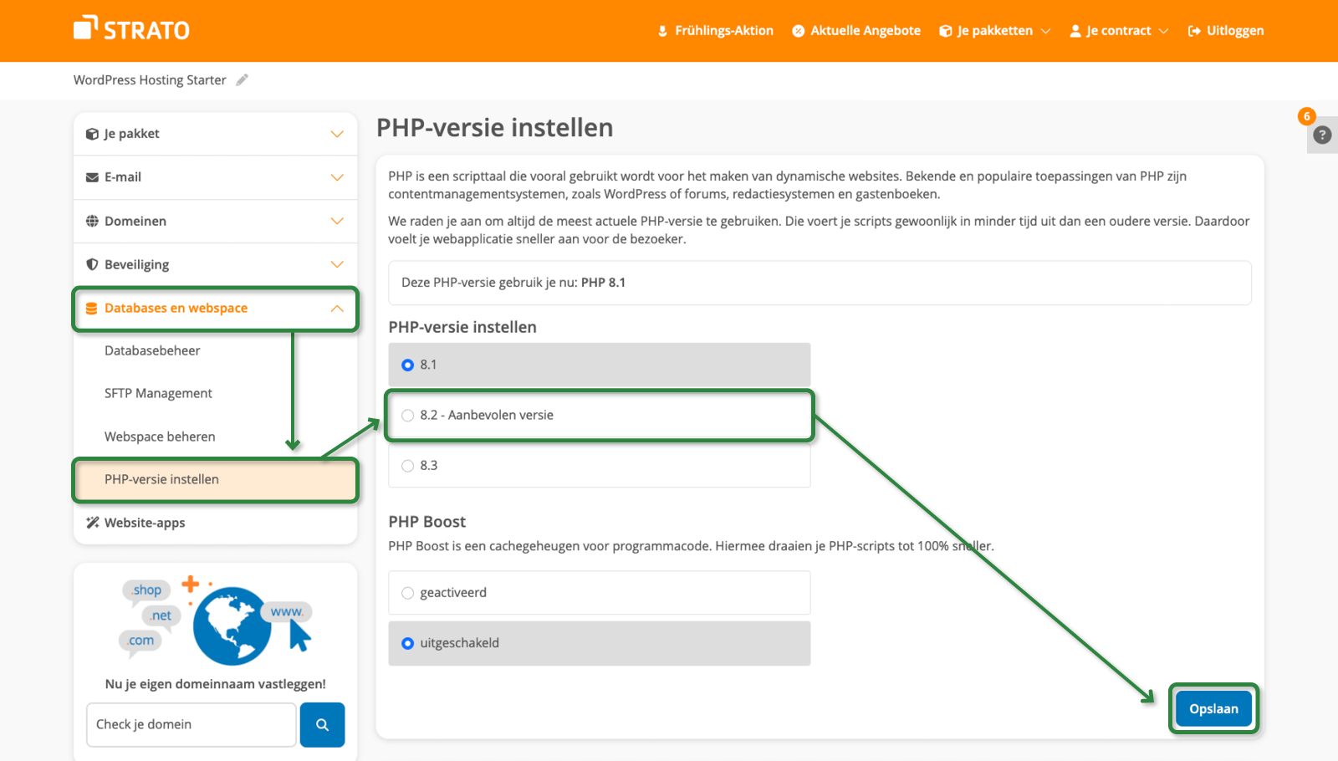Image resolution: width=1338 pixels, height=761 pixels.
Task: Collapse the Databases en webspace section
Action: 338,308
